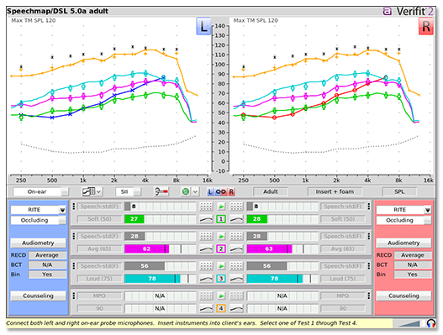Viewport: 443px width, 335px height.
Task: Toggle left curve icon for Test 1
Action: pos(206,219)
